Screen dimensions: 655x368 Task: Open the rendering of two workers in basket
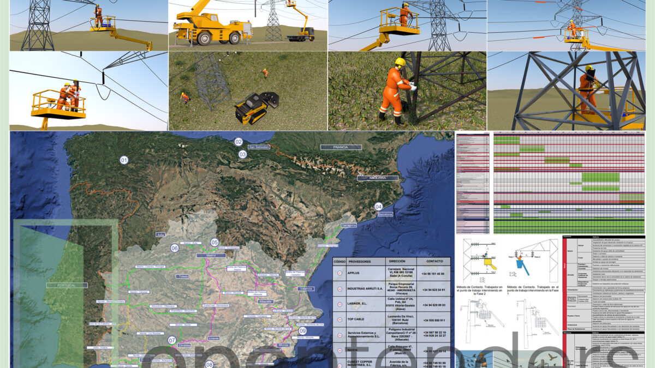tap(88, 91)
